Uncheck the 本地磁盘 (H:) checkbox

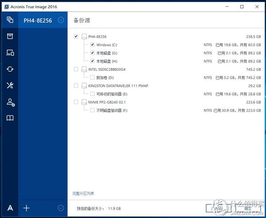coord(92,61)
